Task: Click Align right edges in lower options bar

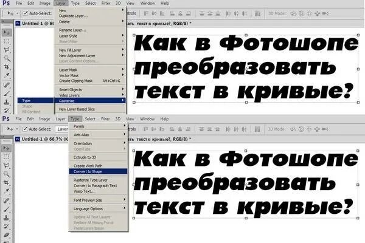Action: pyautogui.click(x=188, y=129)
